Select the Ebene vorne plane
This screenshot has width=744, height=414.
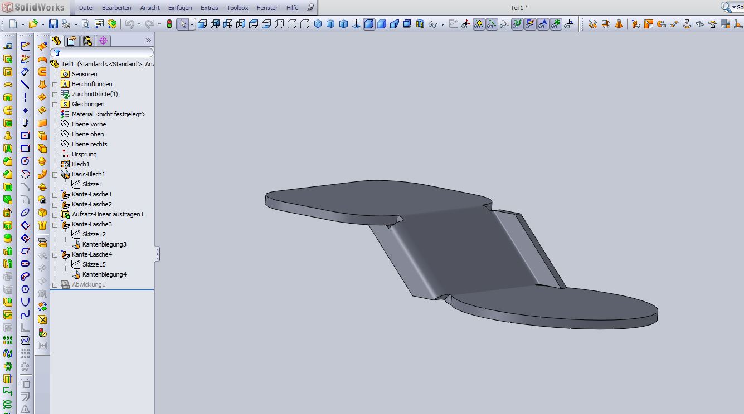coord(89,124)
